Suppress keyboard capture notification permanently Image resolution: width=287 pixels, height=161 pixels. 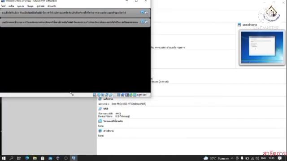tap(146, 13)
